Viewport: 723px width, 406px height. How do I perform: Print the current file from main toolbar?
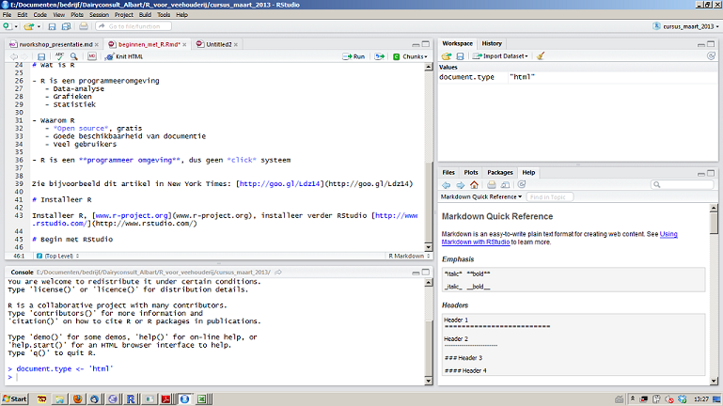coord(83,26)
